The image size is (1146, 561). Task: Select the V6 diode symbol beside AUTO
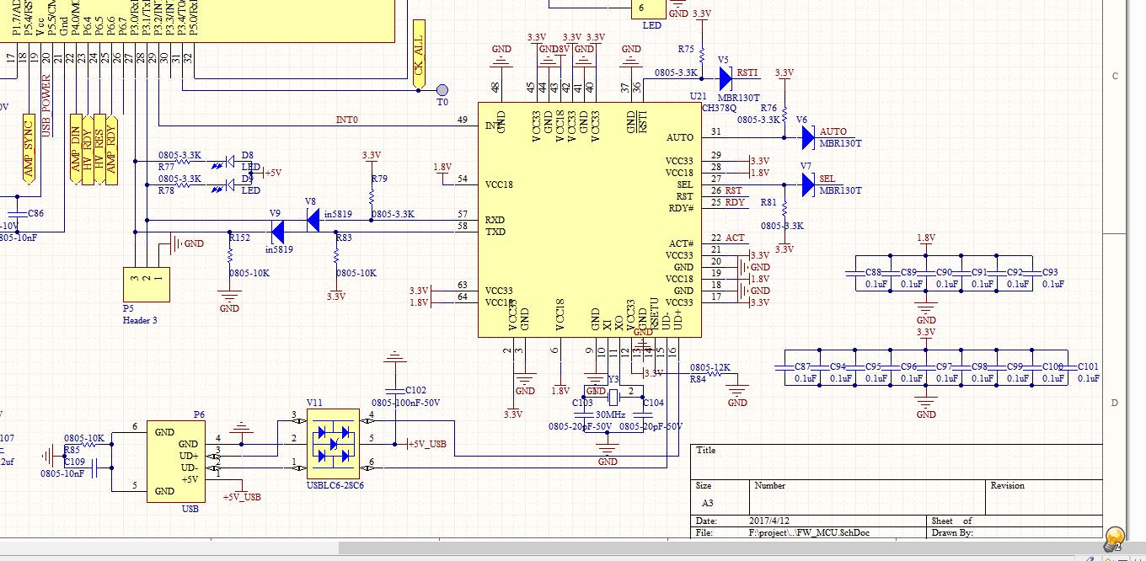point(808,137)
